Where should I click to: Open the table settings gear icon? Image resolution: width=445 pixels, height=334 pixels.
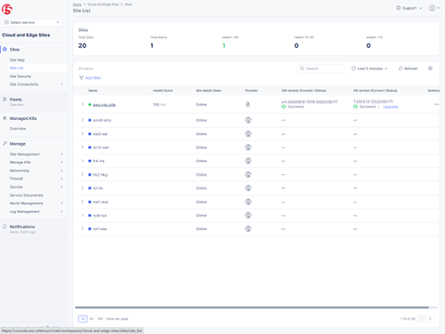click(x=430, y=68)
